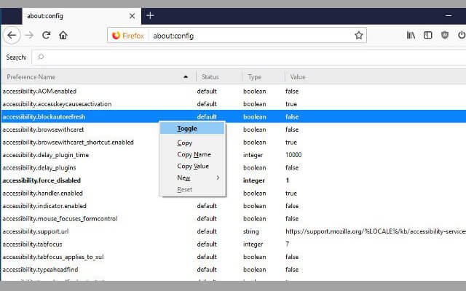Bookmark this page with the star icon
The width and height of the screenshot is (466, 291).
[x=359, y=36]
